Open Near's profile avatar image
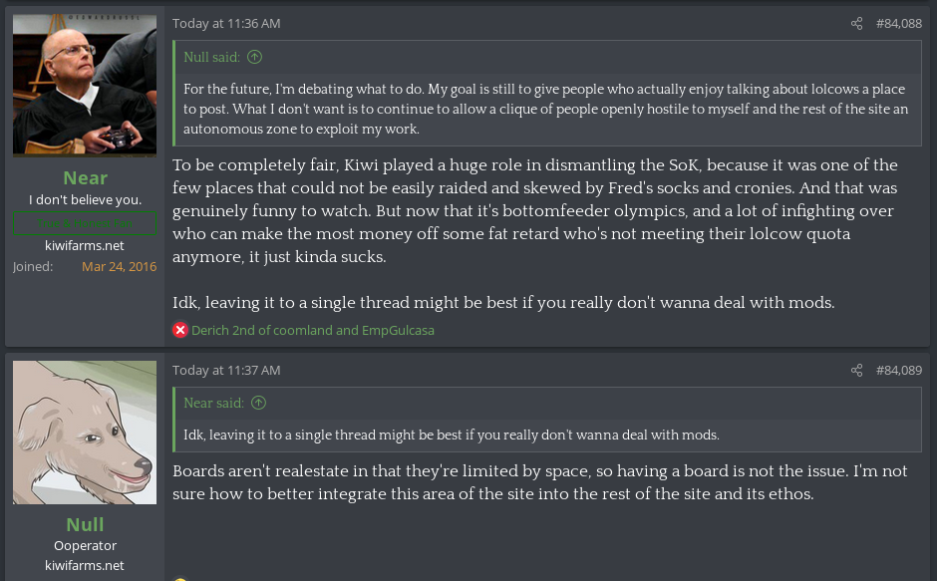Image resolution: width=937 pixels, height=581 pixels. pyautogui.click(x=85, y=85)
